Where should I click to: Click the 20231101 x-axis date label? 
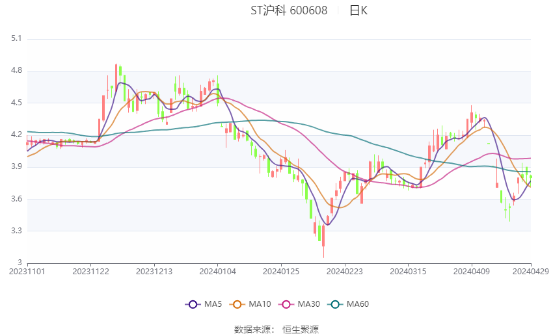click(27, 272)
